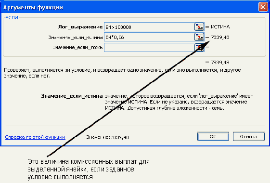Close the Аргументы функции dialog
The height and width of the screenshot is (183, 270).
(263, 7)
